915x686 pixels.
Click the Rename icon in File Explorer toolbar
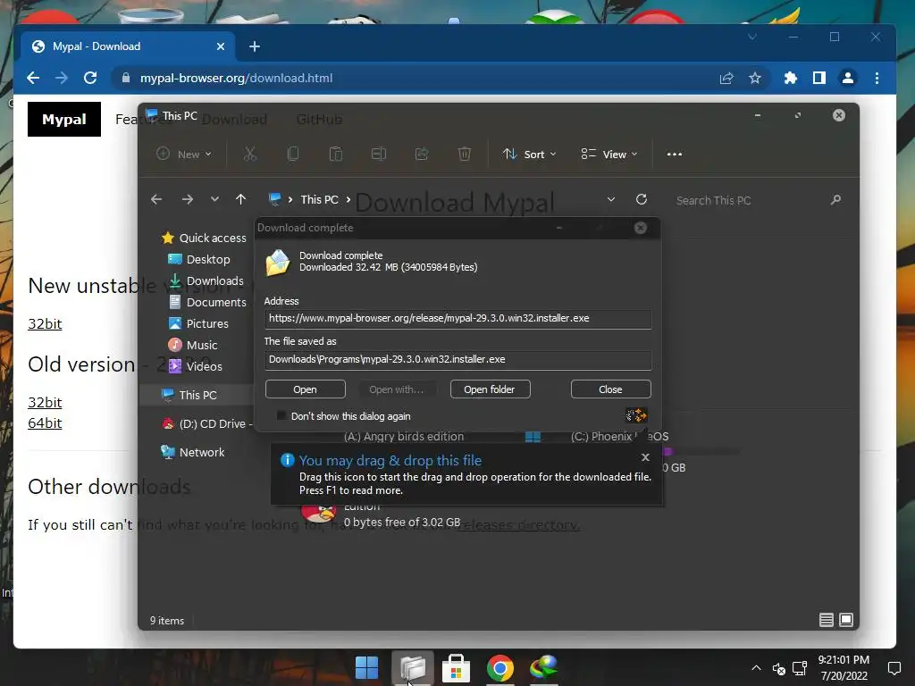(x=379, y=154)
